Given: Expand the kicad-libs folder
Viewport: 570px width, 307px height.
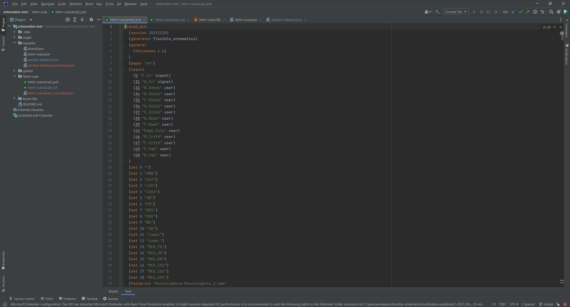Looking at the screenshot, I should (x=14, y=99).
